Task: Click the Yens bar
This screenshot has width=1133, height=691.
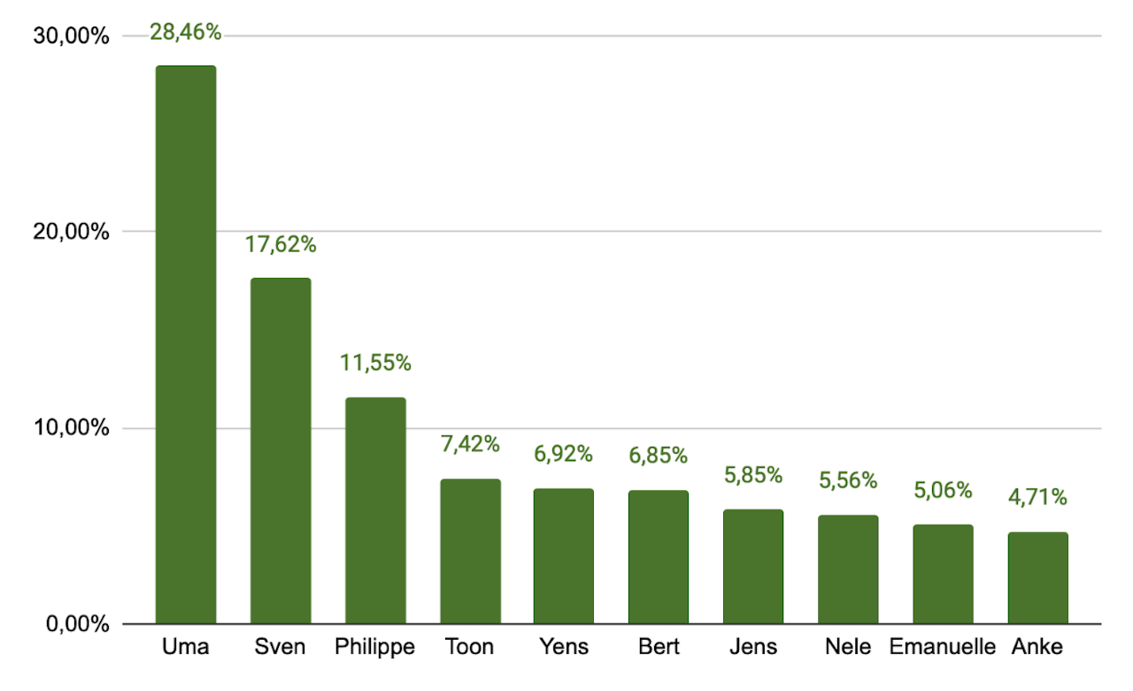Action: [564, 556]
